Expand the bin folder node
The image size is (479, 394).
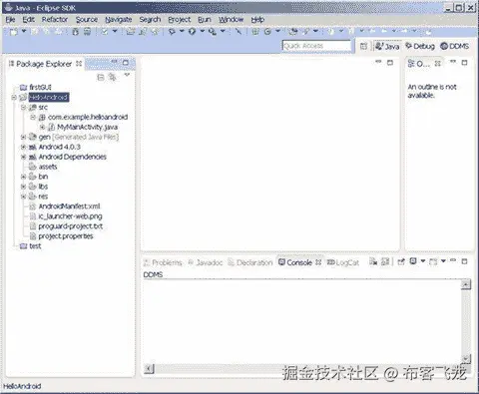click(23, 177)
